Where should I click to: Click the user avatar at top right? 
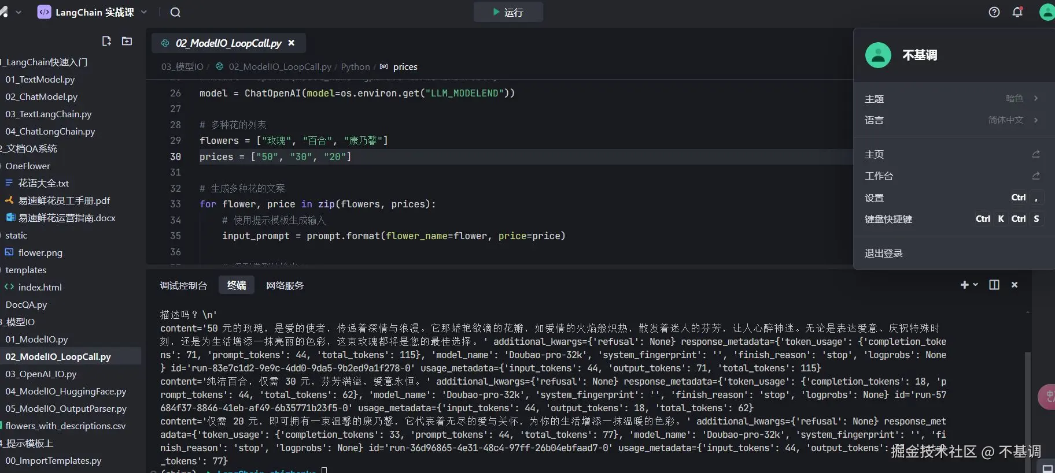(1046, 12)
